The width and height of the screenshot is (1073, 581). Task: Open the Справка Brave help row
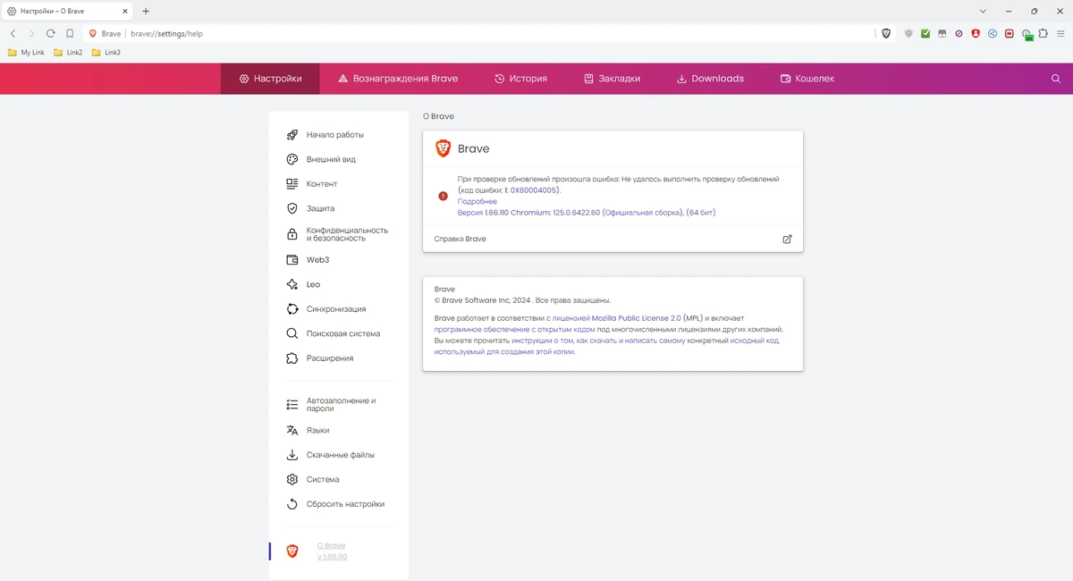point(613,239)
